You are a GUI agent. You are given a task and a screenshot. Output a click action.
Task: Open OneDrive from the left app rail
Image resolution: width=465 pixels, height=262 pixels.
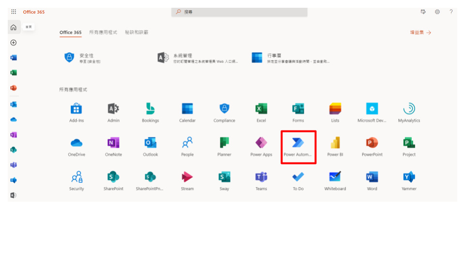tap(14, 120)
